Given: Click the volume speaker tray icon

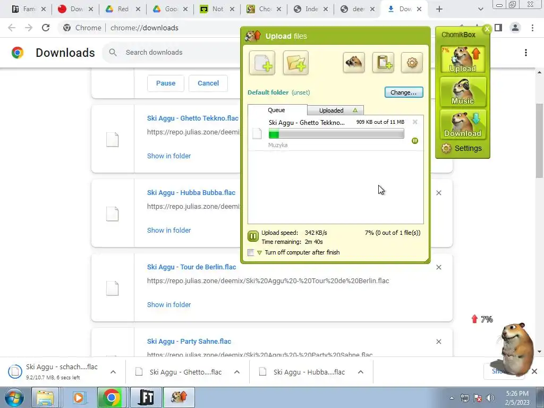Looking at the screenshot, I should click(x=490, y=398).
